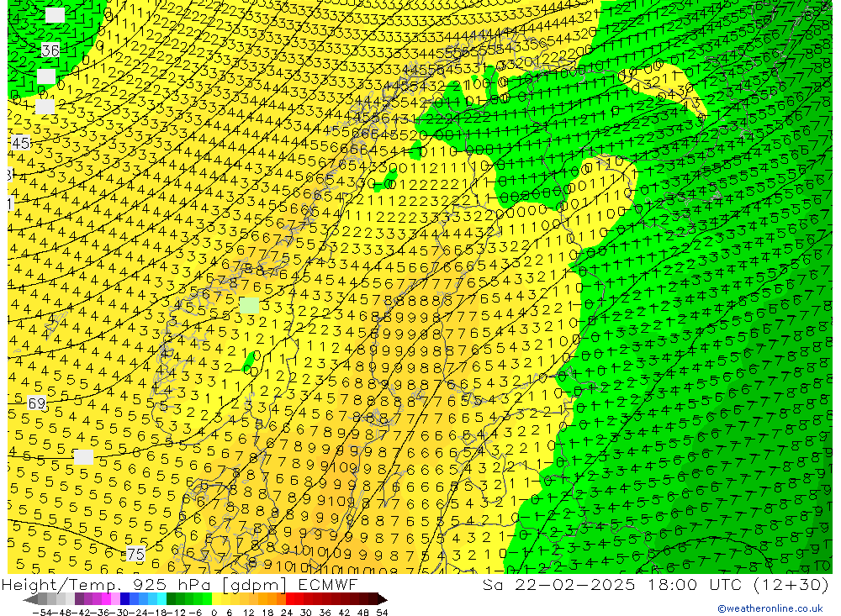Click the '(12+30)' forecast run label
The image size is (841, 616).
[x=791, y=584]
